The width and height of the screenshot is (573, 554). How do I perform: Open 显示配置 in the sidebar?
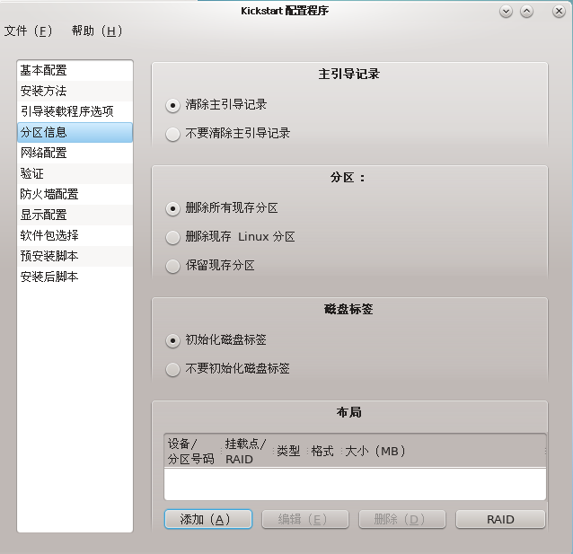tap(75, 215)
